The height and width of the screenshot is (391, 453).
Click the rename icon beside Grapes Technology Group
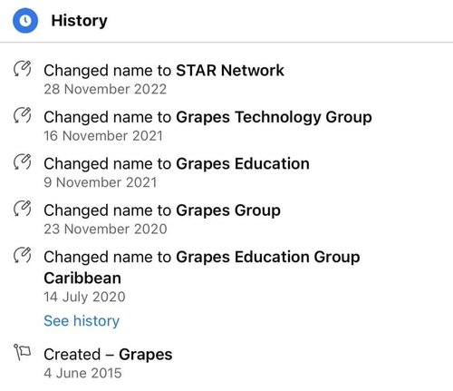[x=23, y=116]
